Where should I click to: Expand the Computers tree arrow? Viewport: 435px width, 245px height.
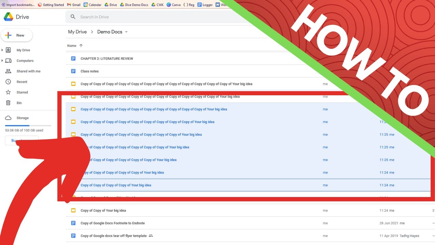[x=2, y=61]
